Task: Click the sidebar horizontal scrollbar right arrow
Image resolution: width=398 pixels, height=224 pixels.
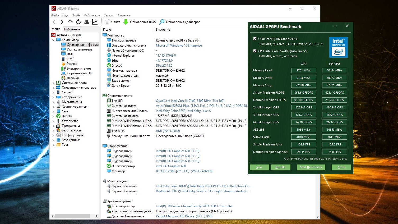Action: pos(96,216)
